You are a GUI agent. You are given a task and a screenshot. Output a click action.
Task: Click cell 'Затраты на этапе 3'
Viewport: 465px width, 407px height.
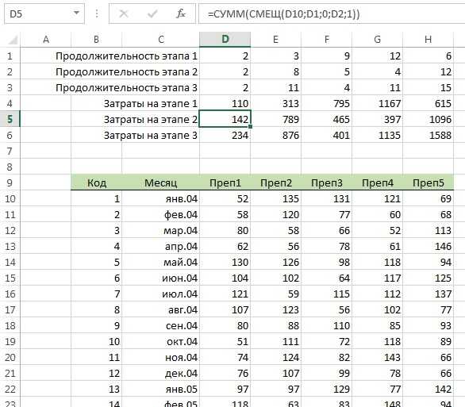pyautogui.click(x=150, y=135)
